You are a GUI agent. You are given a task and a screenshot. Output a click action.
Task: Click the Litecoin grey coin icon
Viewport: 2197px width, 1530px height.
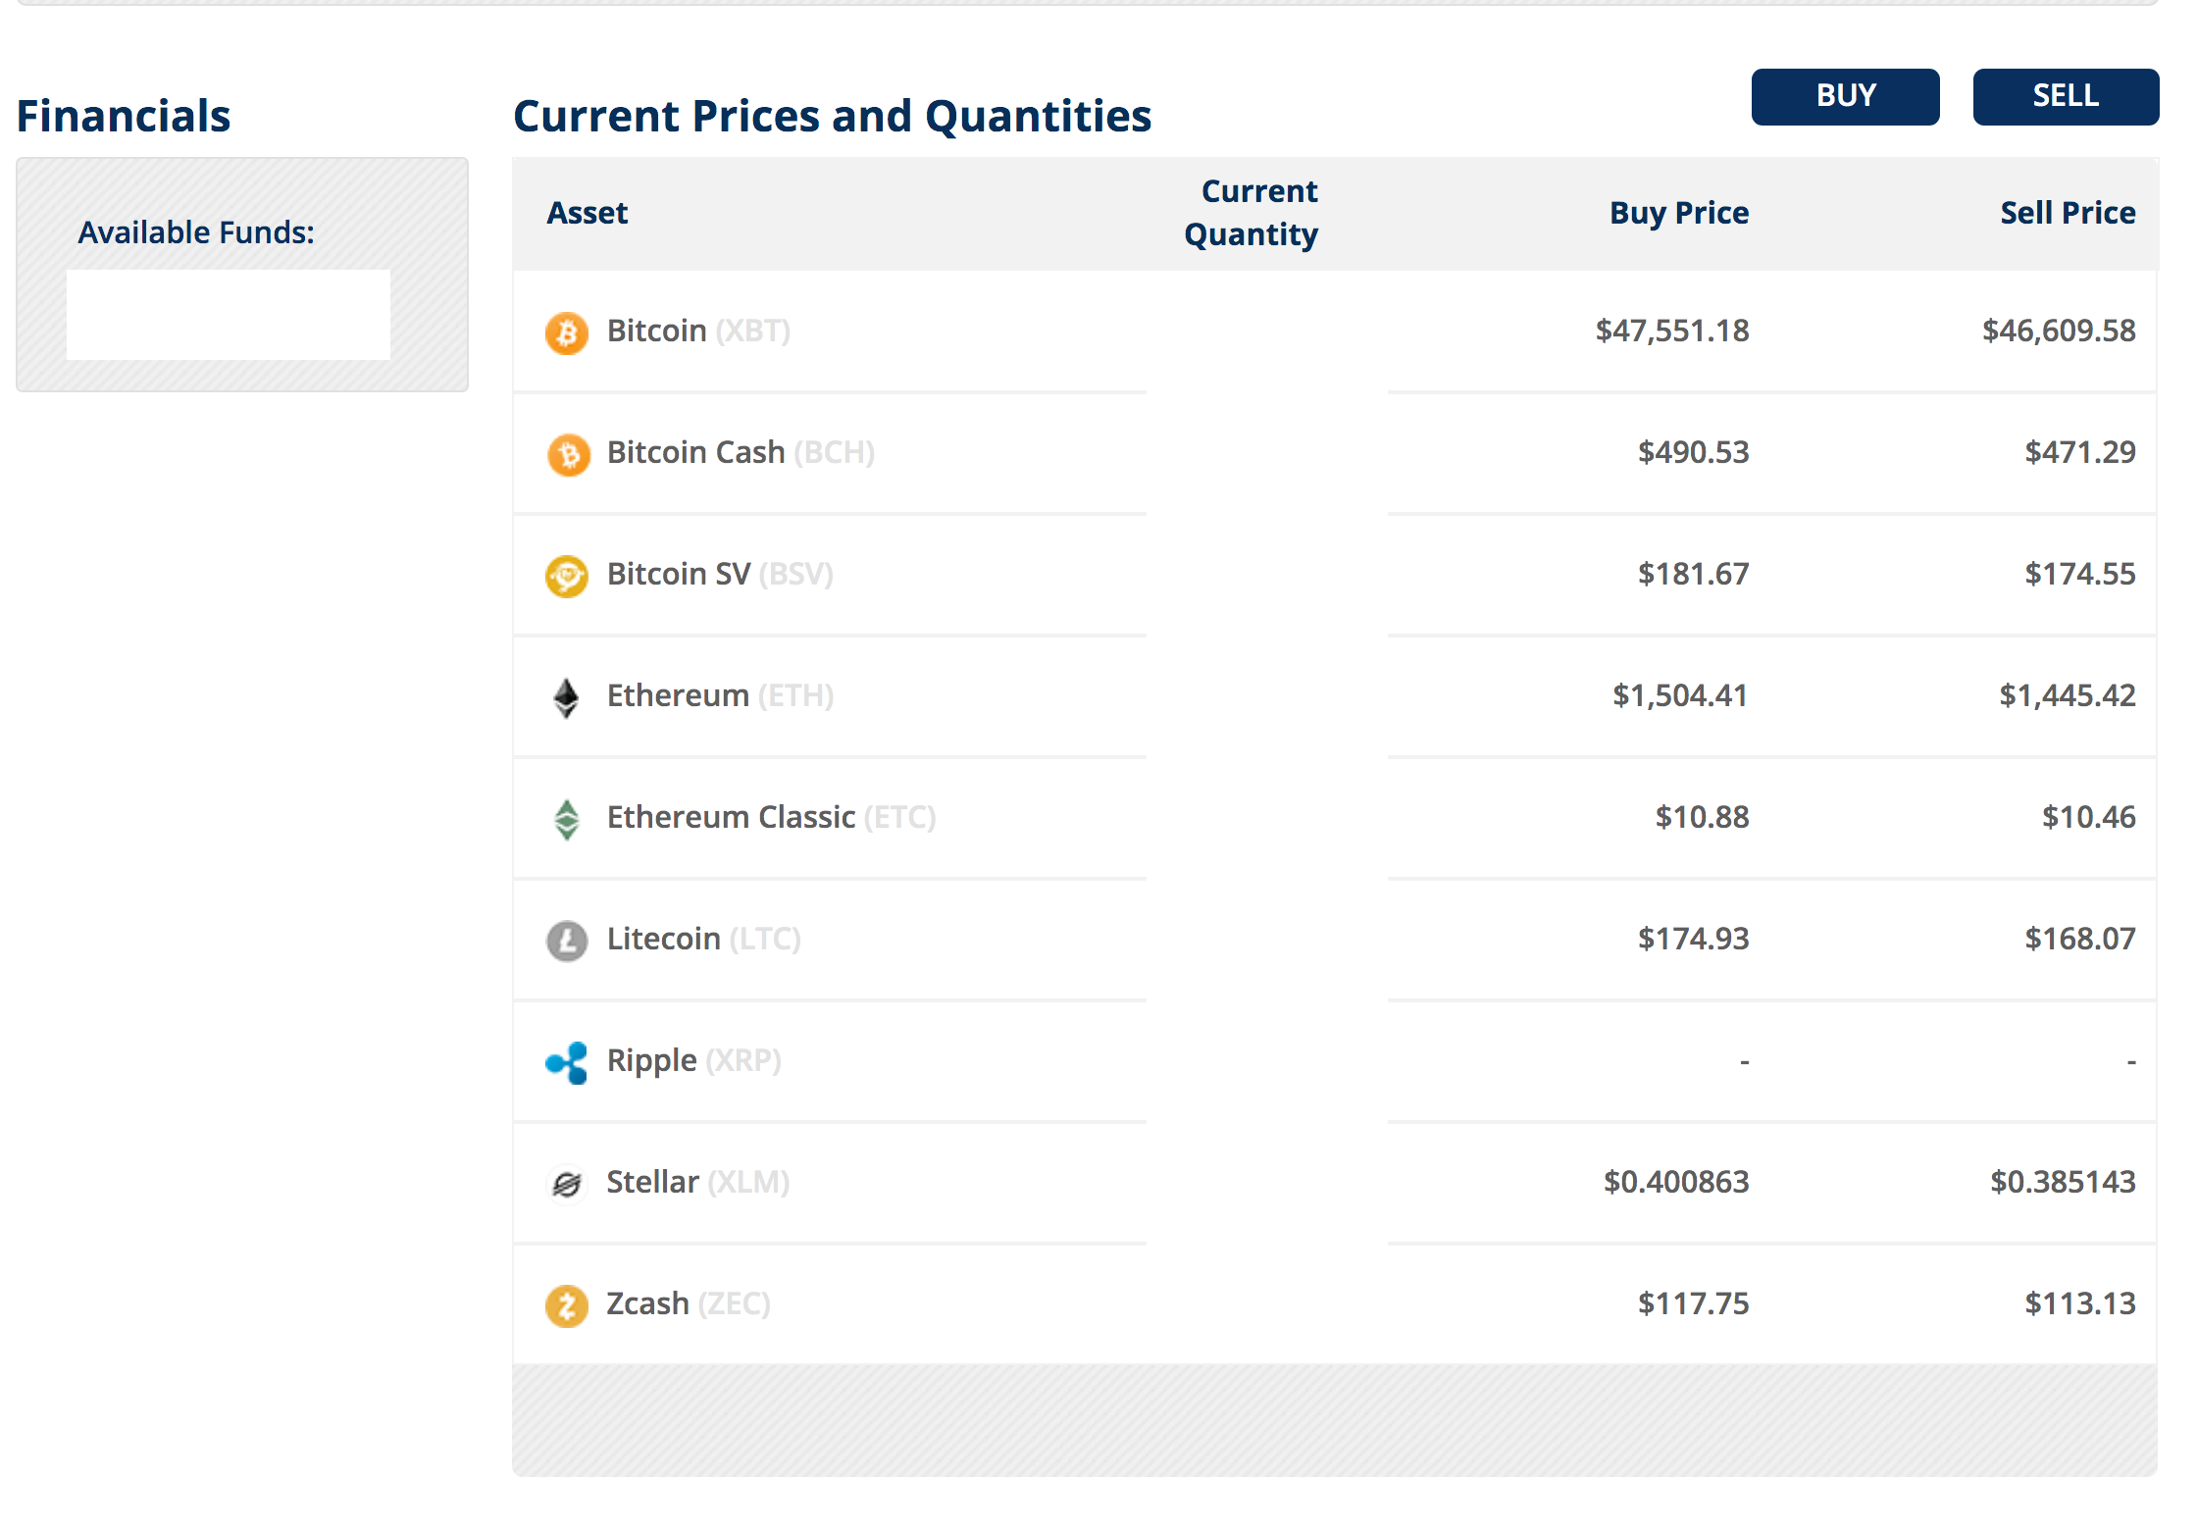tap(567, 941)
